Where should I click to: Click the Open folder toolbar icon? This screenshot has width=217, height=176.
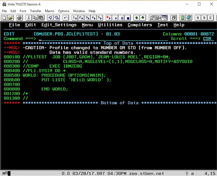[x=11, y=18]
